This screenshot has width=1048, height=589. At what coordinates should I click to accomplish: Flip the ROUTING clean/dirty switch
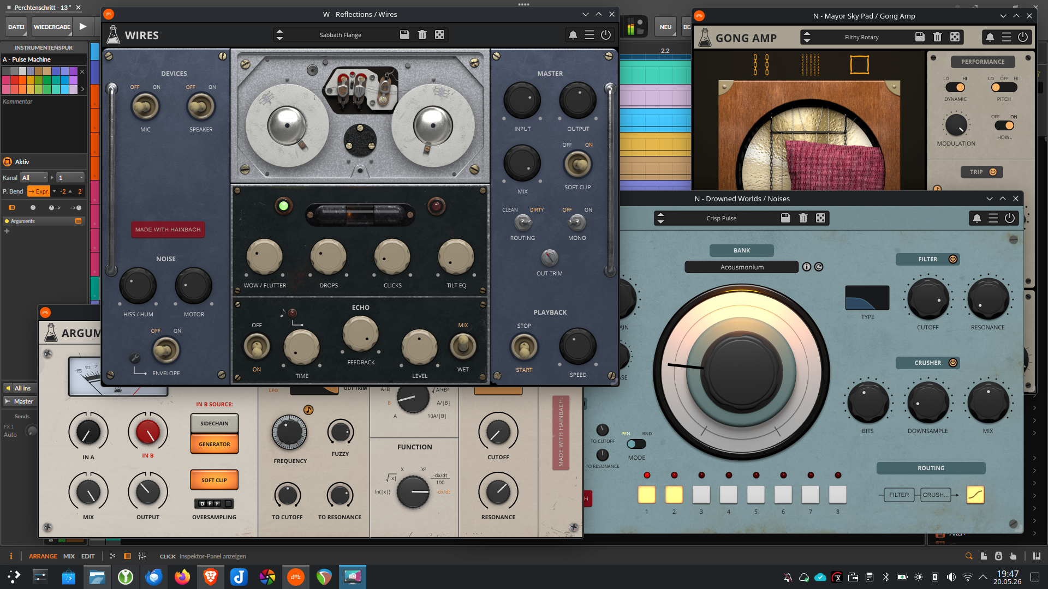pos(522,223)
